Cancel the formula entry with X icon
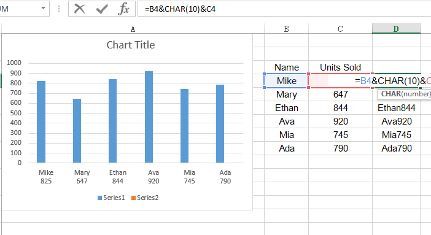 click(x=79, y=9)
